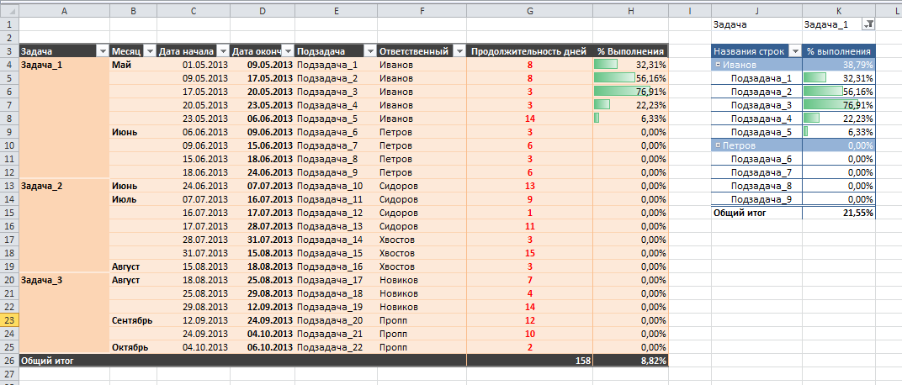This screenshot has height=385, width=902.
Task: Select the Иванов 38,79% subtotal cell
Action: 839,65
